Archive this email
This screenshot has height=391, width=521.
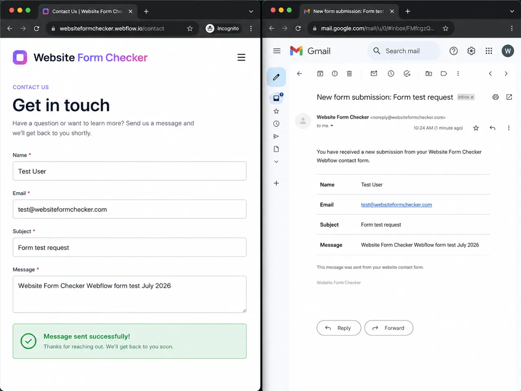pos(320,74)
